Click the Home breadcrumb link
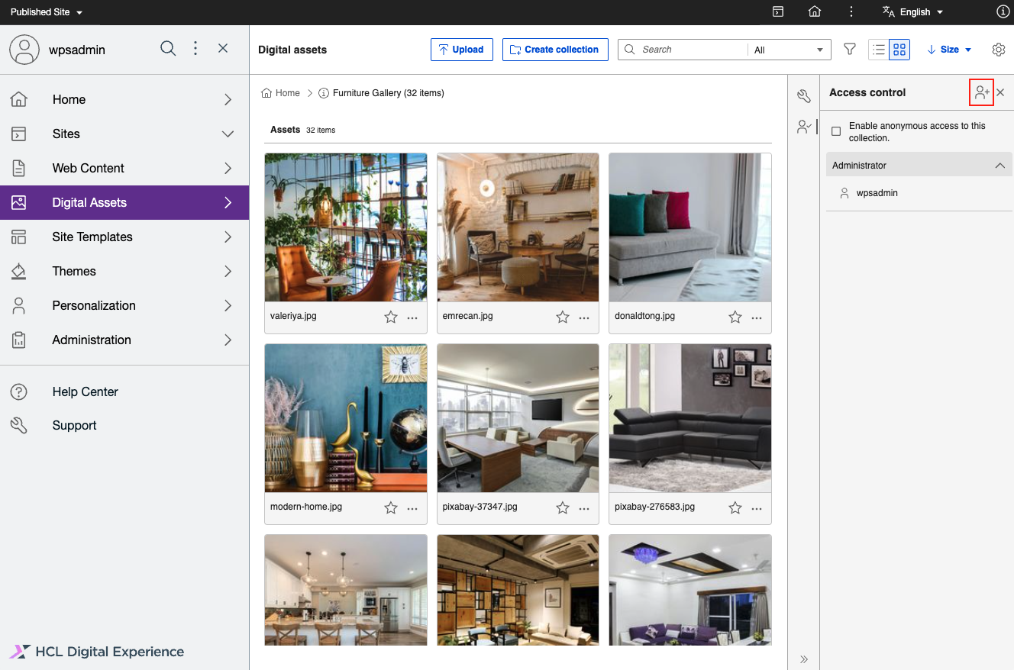Screen dimensions: 1014x670 click(287, 93)
